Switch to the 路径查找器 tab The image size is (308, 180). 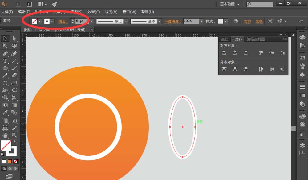pyautogui.click(x=255, y=39)
